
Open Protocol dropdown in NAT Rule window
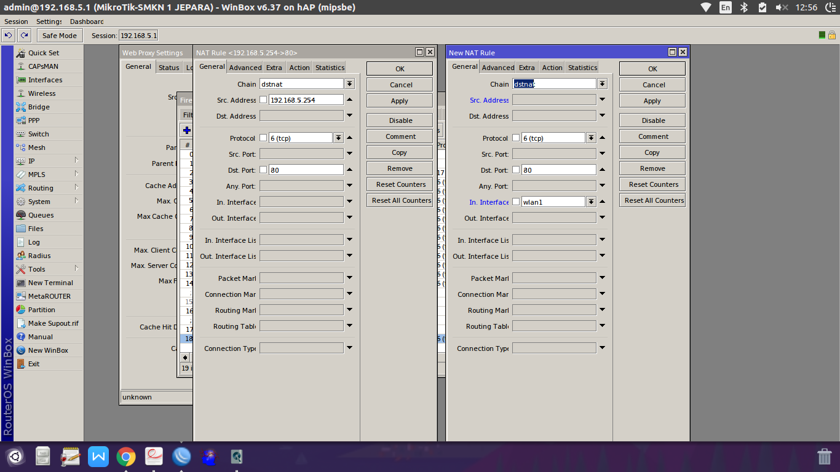[x=338, y=138]
